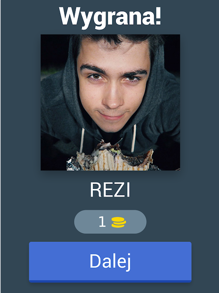219x293 pixels.
Task: Select the number 1 in the coin pill
Action: [102, 222]
